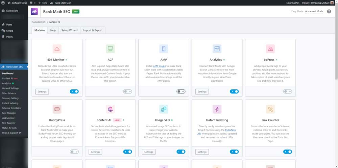
Task: Turn off the Analytics module toggle
Action: pos(234,91)
